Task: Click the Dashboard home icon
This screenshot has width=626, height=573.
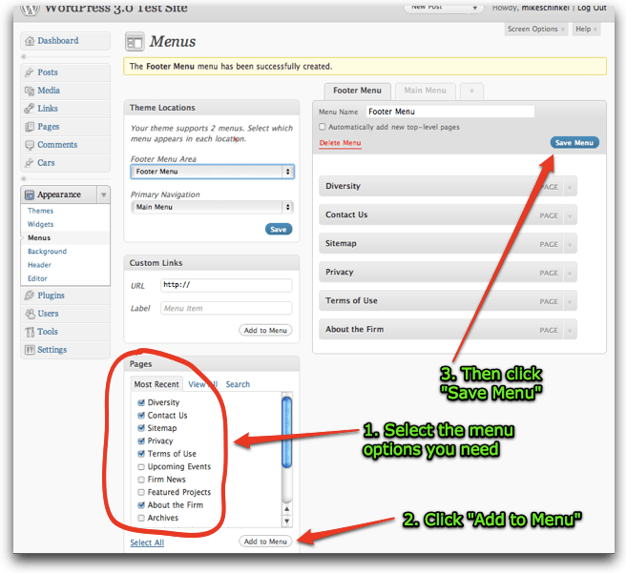Action: click(30, 41)
